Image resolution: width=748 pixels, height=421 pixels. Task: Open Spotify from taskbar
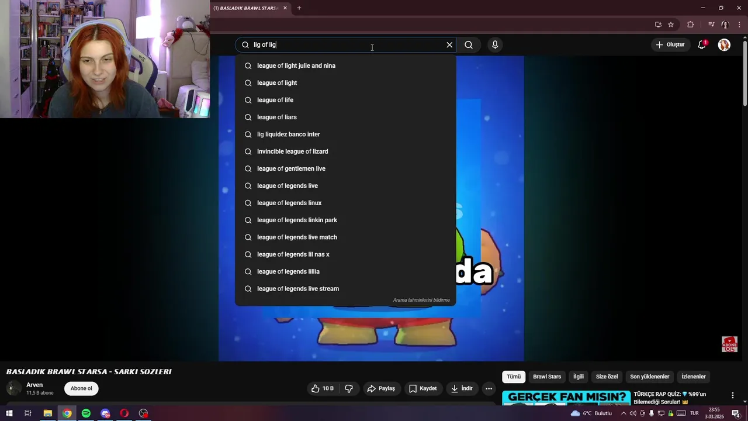86,413
